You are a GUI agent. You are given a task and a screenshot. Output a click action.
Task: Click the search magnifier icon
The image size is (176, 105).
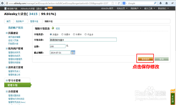(155, 3)
